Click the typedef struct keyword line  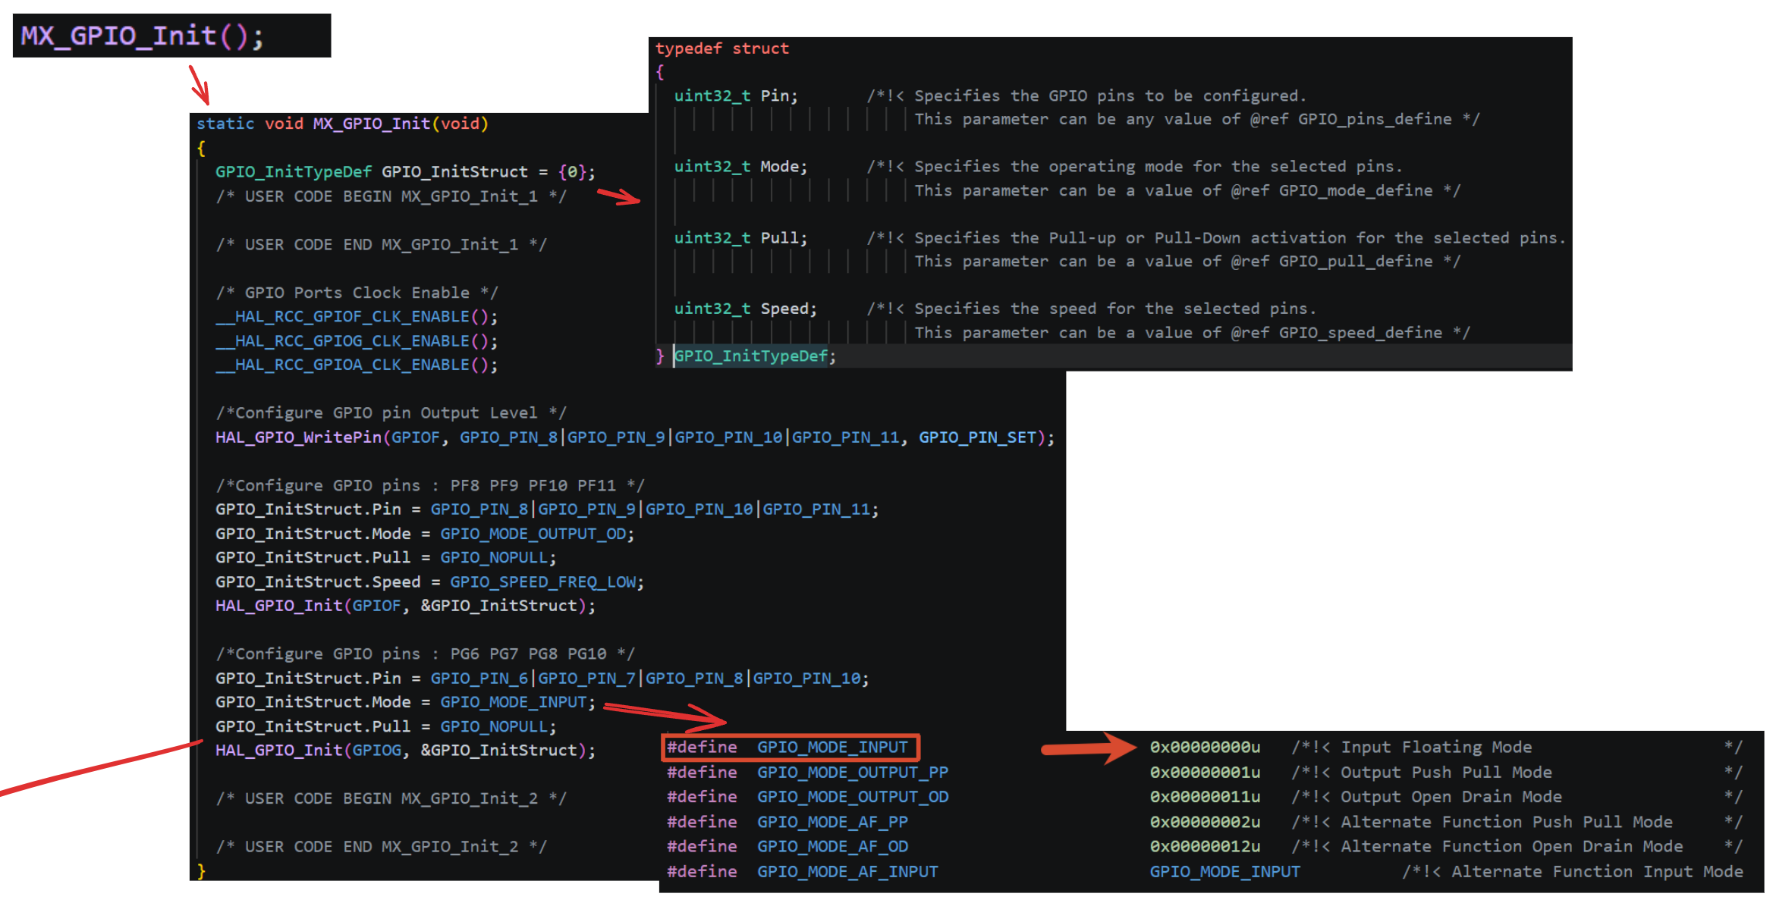722,49
